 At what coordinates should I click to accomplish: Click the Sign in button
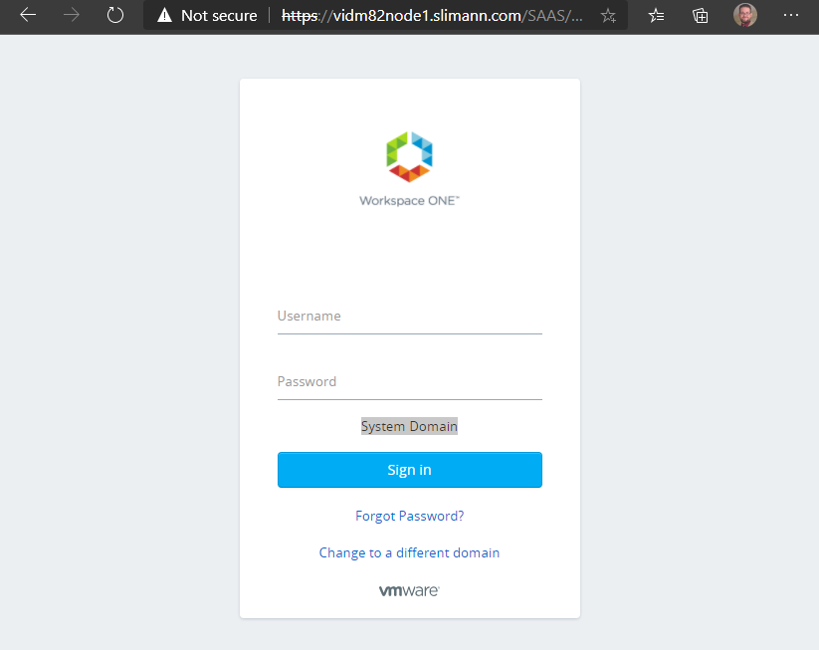click(410, 470)
